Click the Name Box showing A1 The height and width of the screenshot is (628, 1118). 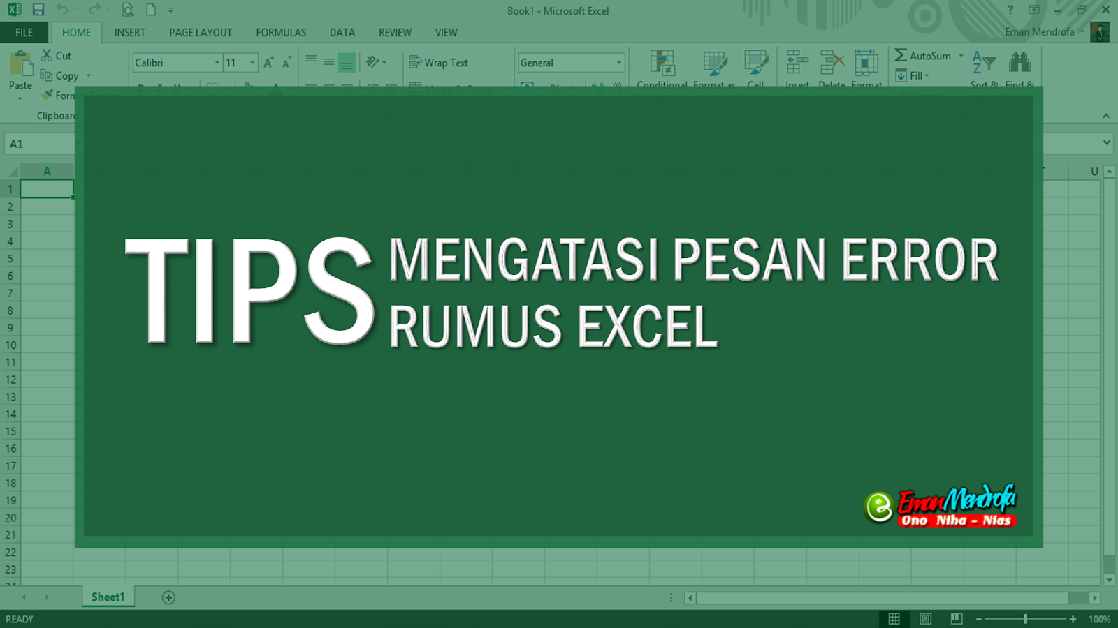(x=40, y=144)
